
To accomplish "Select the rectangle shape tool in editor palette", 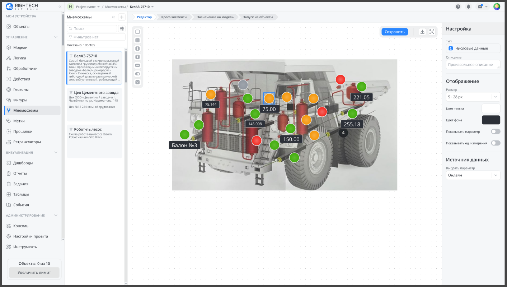I will [x=137, y=32].
